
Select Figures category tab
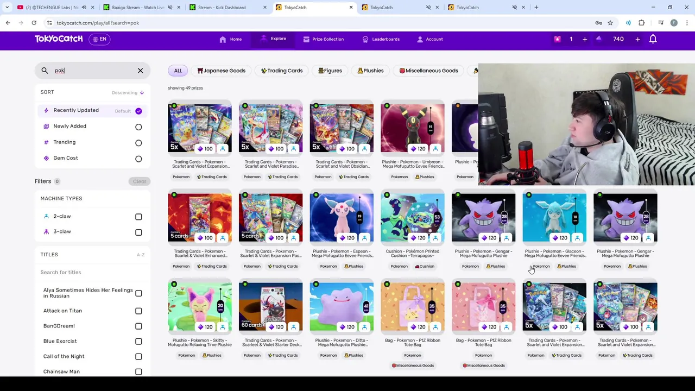tap(330, 71)
